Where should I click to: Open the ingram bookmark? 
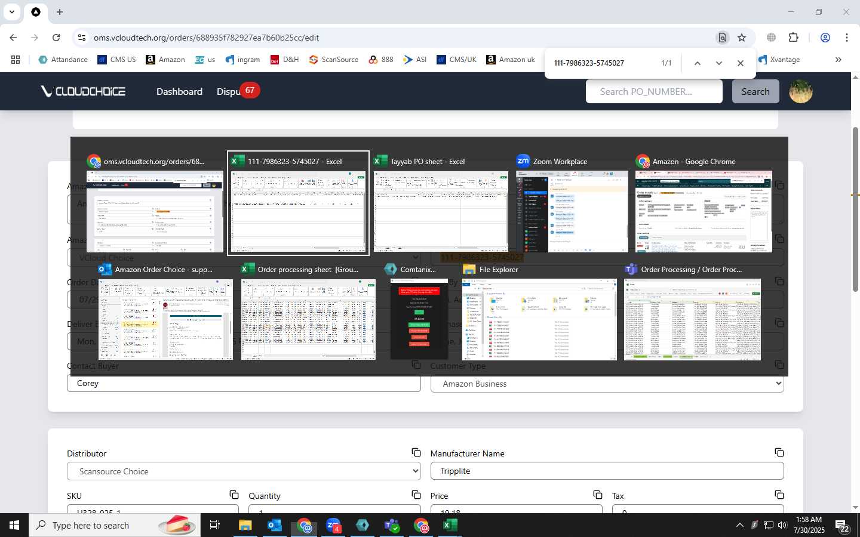(x=242, y=60)
